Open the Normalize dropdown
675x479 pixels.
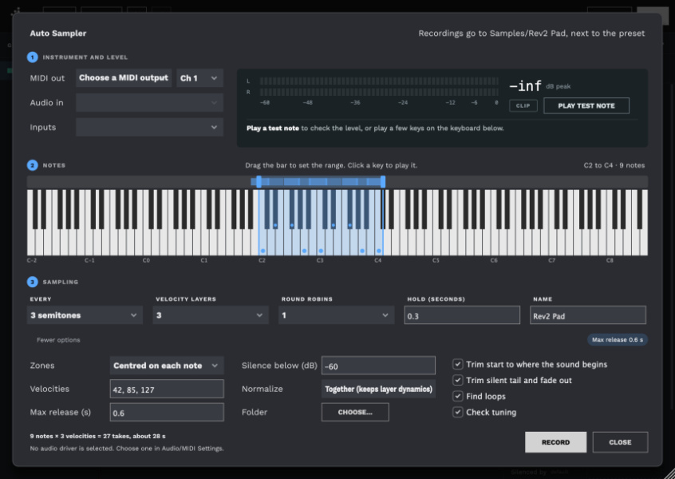(x=378, y=389)
